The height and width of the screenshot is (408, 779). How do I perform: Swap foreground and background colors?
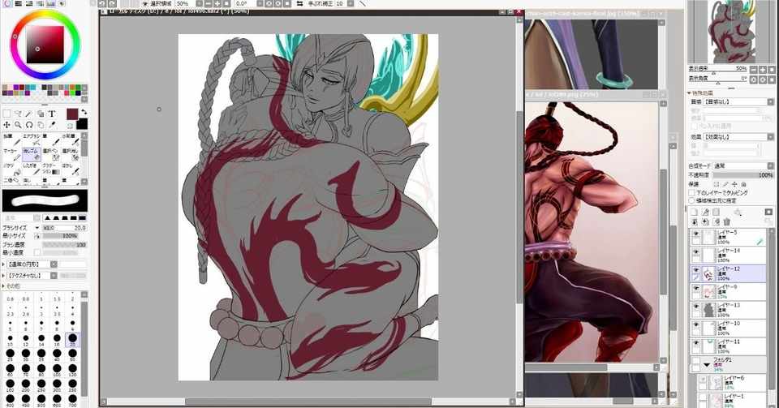(84, 112)
